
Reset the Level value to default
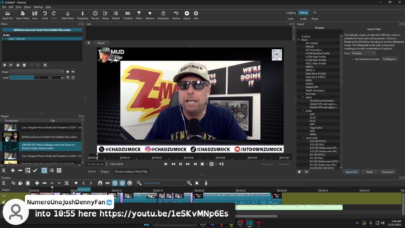pos(68,78)
